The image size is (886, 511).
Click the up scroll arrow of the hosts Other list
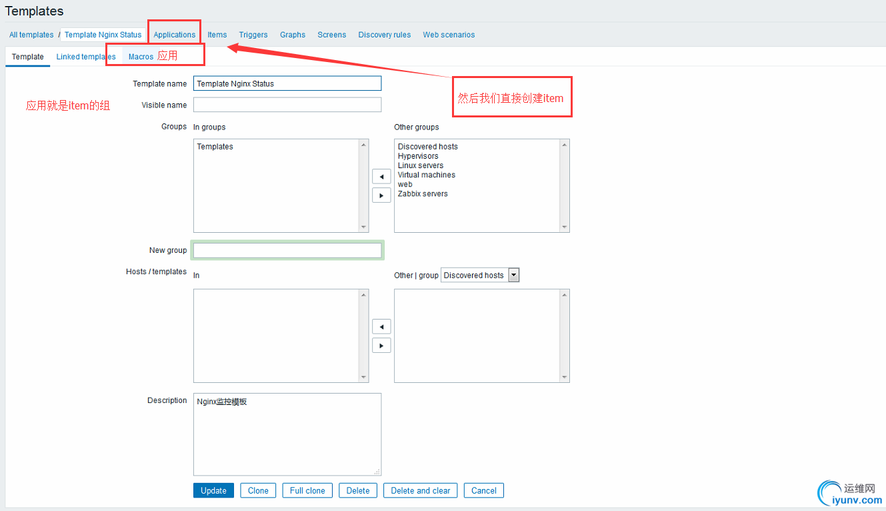coord(565,294)
